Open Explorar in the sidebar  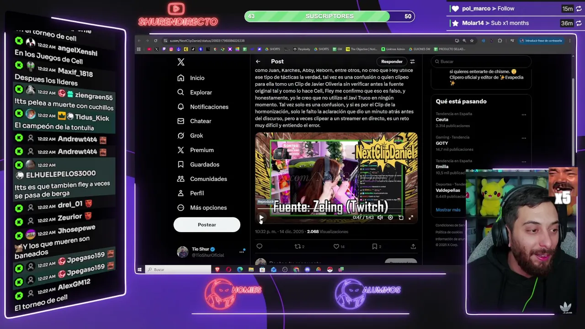195,92
